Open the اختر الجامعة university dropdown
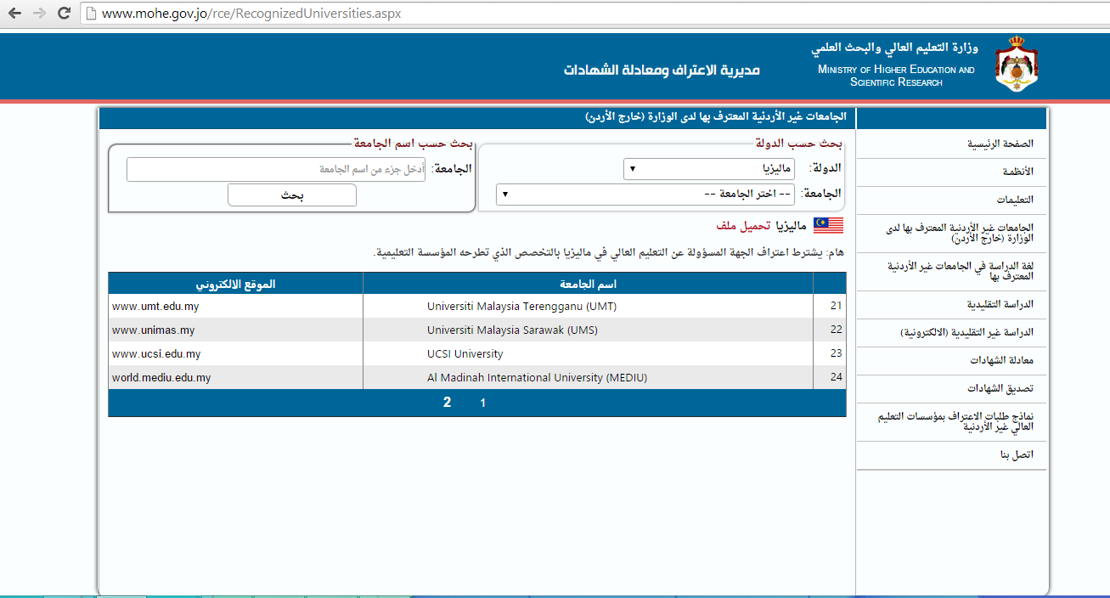The width and height of the screenshot is (1110, 598). pos(645,195)
